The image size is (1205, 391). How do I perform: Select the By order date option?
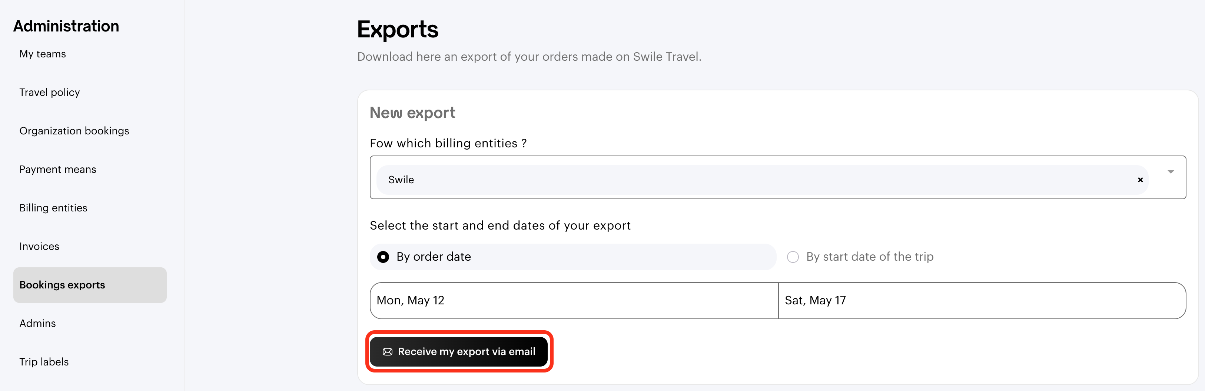[573, 257]
